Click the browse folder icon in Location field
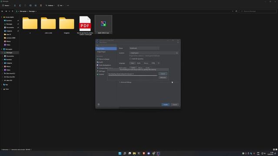Image resolution: width=278 pixels, height=156 pixels. (177, 53)
